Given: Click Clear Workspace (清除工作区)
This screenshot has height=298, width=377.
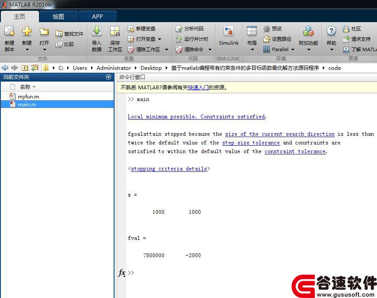Looking at the screenshot, I should coord(144,49).
